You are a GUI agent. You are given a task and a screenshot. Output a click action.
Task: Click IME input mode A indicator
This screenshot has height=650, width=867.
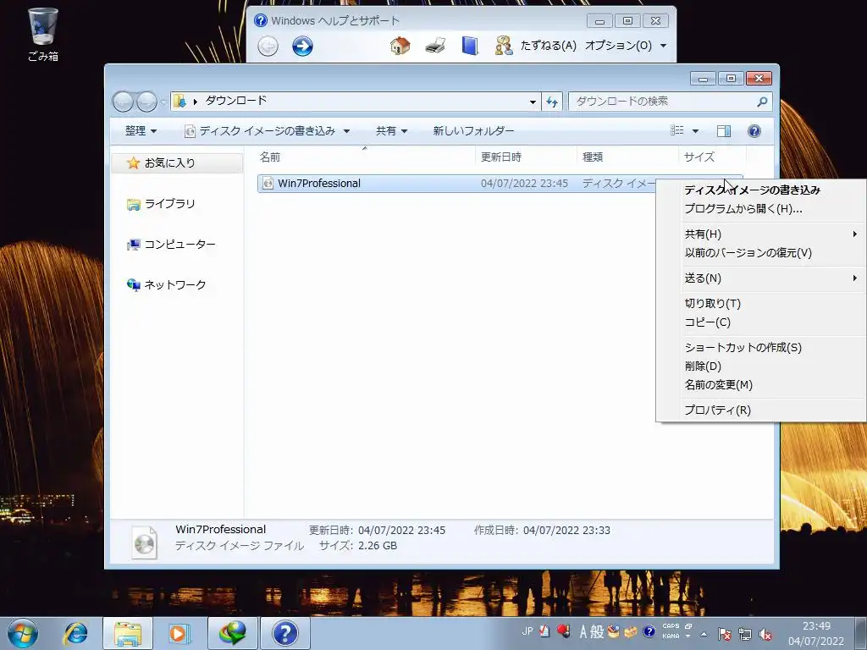tap(583, 631)
